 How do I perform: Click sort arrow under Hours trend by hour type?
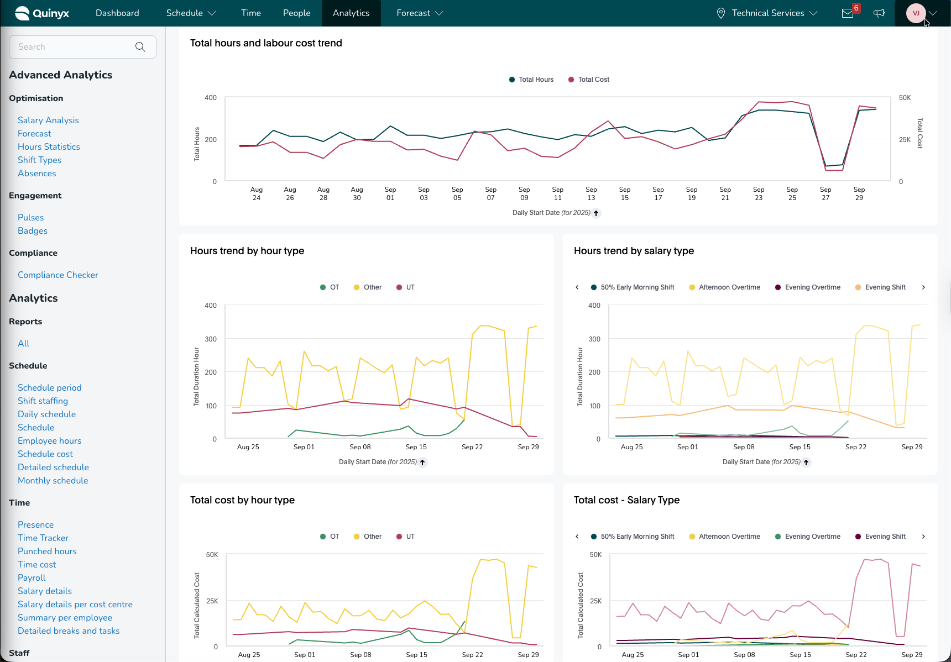[x=422, y=463]
